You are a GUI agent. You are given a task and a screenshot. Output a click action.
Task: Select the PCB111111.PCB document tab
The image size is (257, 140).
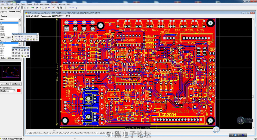(61, 16)
